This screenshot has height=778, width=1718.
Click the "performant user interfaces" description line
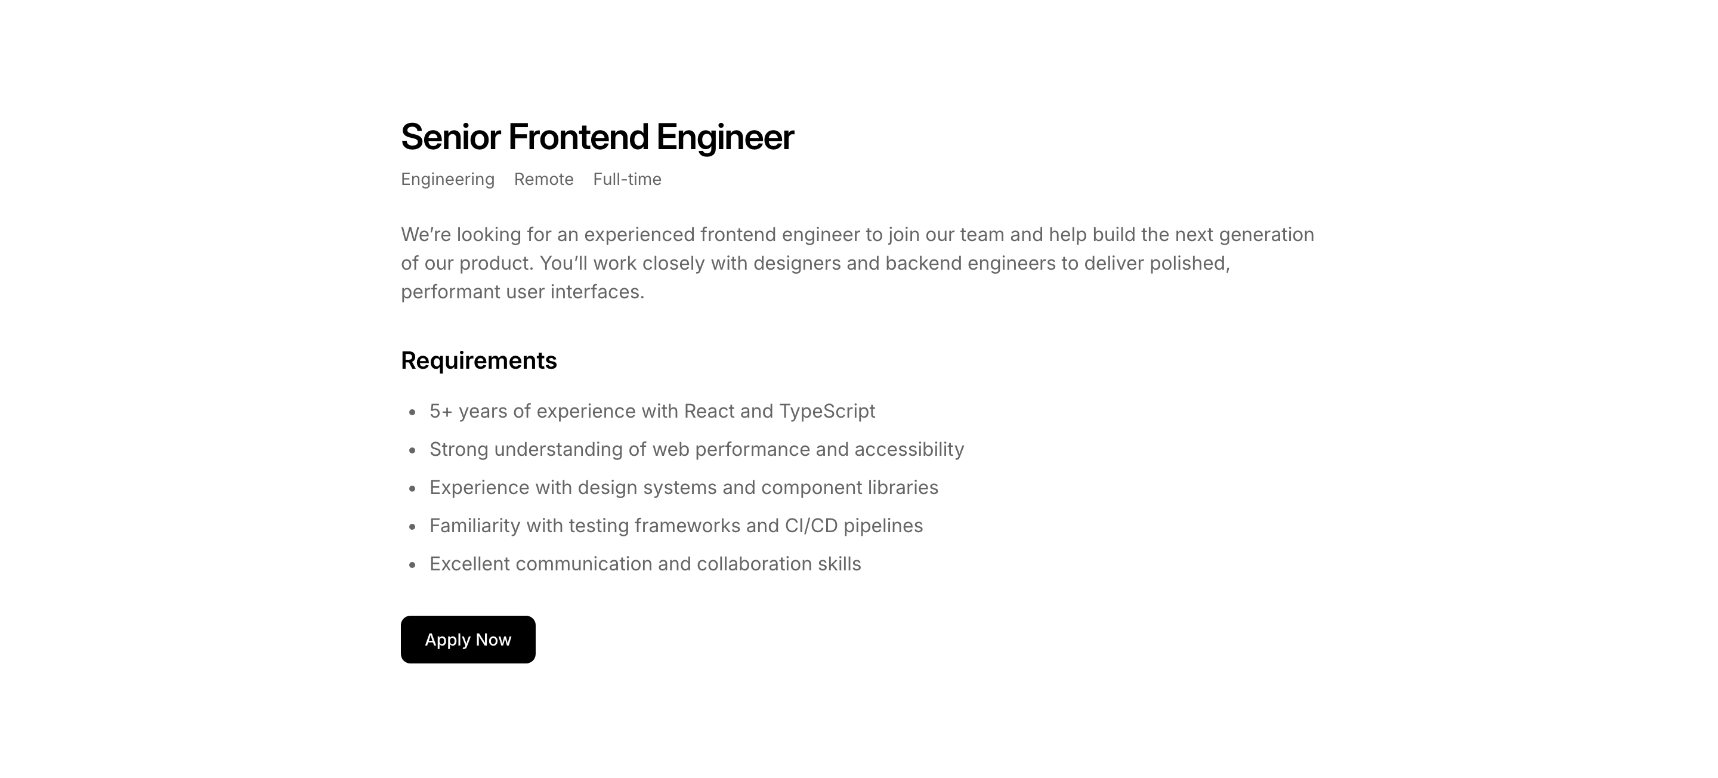click(522, 292)
